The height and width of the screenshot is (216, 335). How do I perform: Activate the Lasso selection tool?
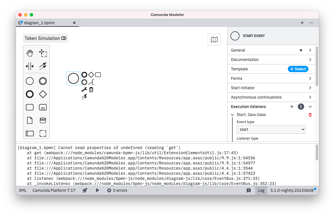click(x=42, y=53)
